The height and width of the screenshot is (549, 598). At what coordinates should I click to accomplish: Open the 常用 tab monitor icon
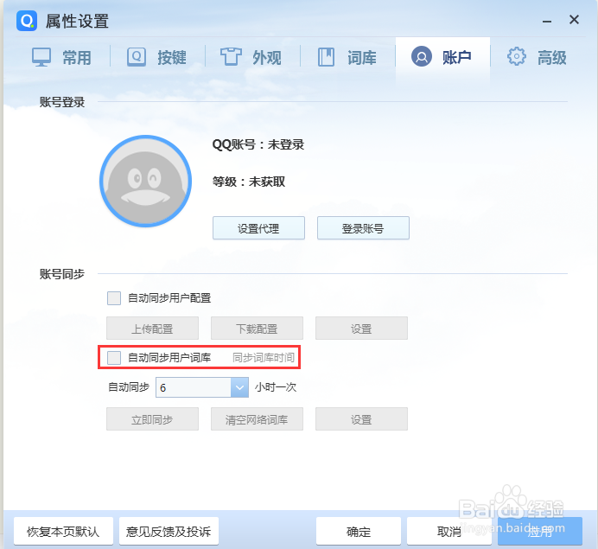(41, 57)
